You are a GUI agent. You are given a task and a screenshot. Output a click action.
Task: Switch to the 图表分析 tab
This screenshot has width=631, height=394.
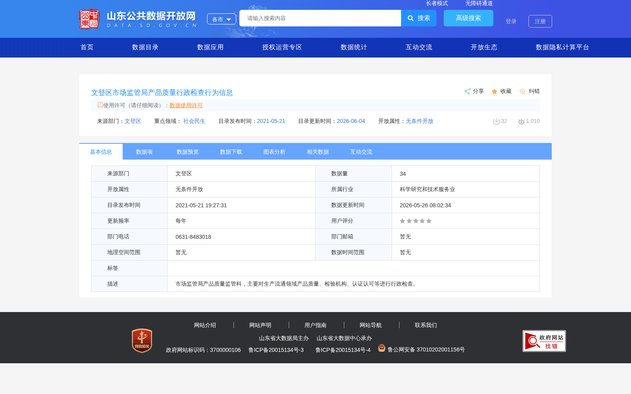click(274, 152)
